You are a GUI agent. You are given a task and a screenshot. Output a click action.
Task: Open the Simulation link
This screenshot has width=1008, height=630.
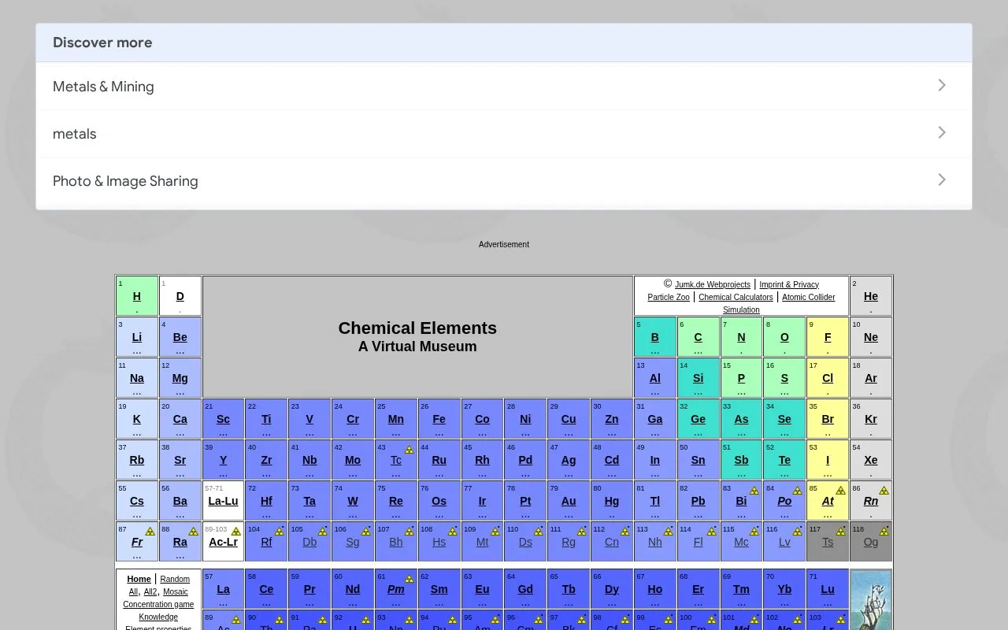click(741, 309)
